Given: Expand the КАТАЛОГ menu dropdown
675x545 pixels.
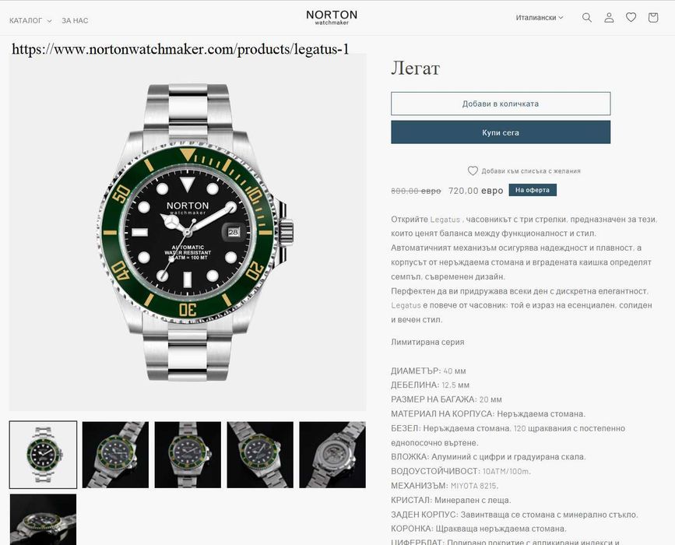Looking at the screenshot, I should click(x=30, y=21).
